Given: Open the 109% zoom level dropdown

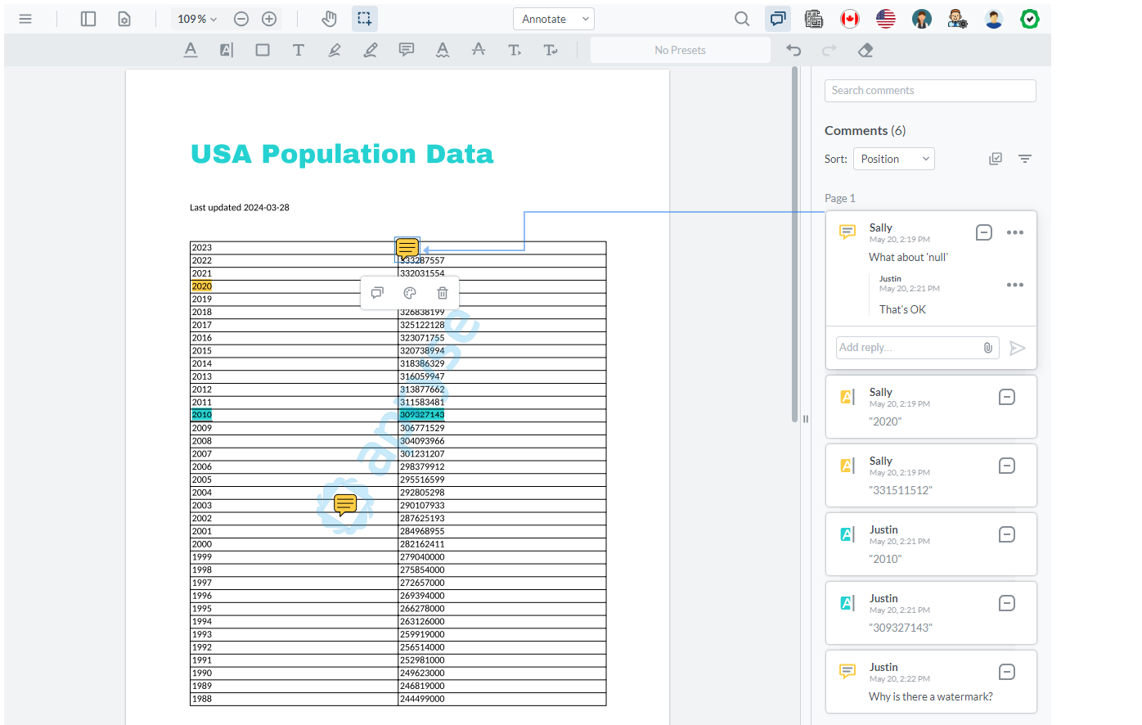Looking at the screenshot, I should click(197, 19).
